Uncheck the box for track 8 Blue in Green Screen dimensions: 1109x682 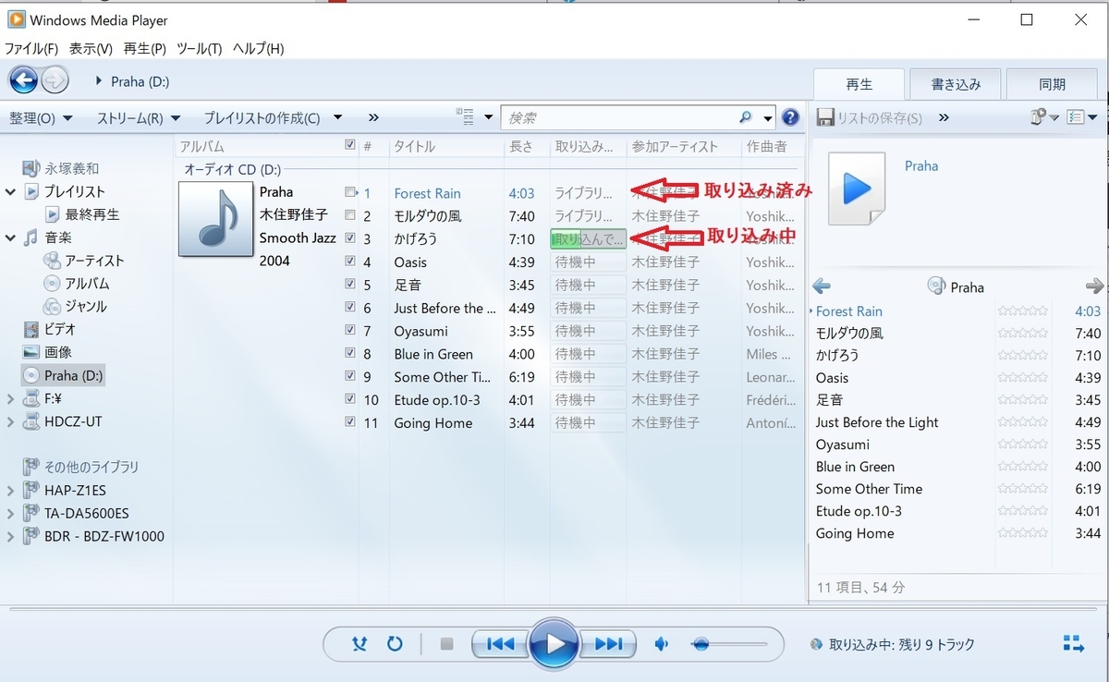[349, 353]
